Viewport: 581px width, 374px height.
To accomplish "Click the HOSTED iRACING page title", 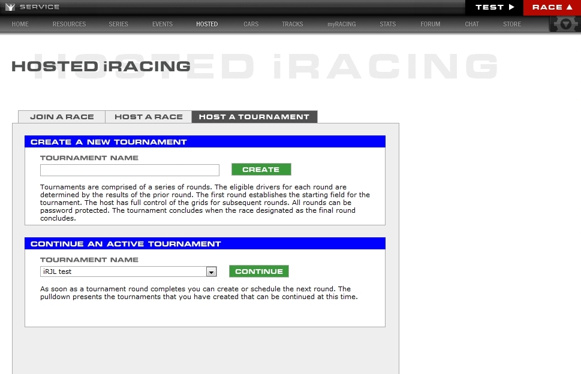I will [101, 67].
